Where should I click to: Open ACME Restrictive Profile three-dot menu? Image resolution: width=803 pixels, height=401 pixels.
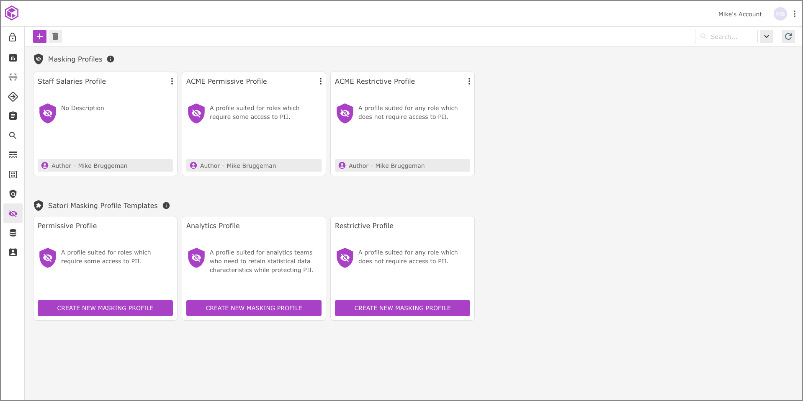tap(469, 81)
